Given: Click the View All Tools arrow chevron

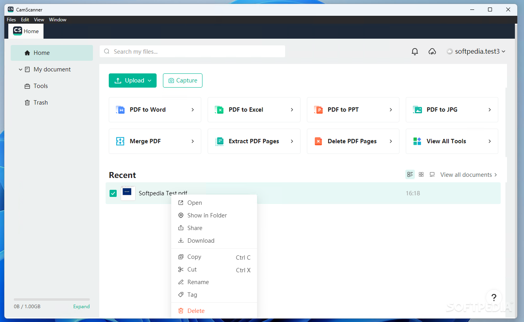Looking at the screenshot, I should click(x=490, y=141).
